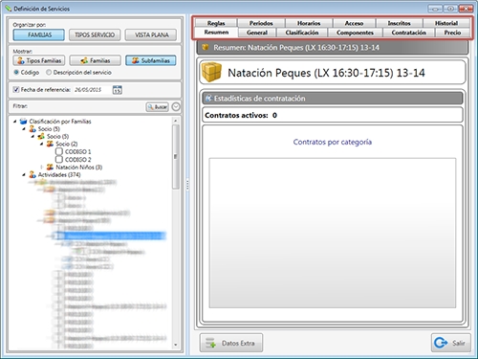Select the Código radio option
This screenshot has height=359, width=478.
point(16,73)
